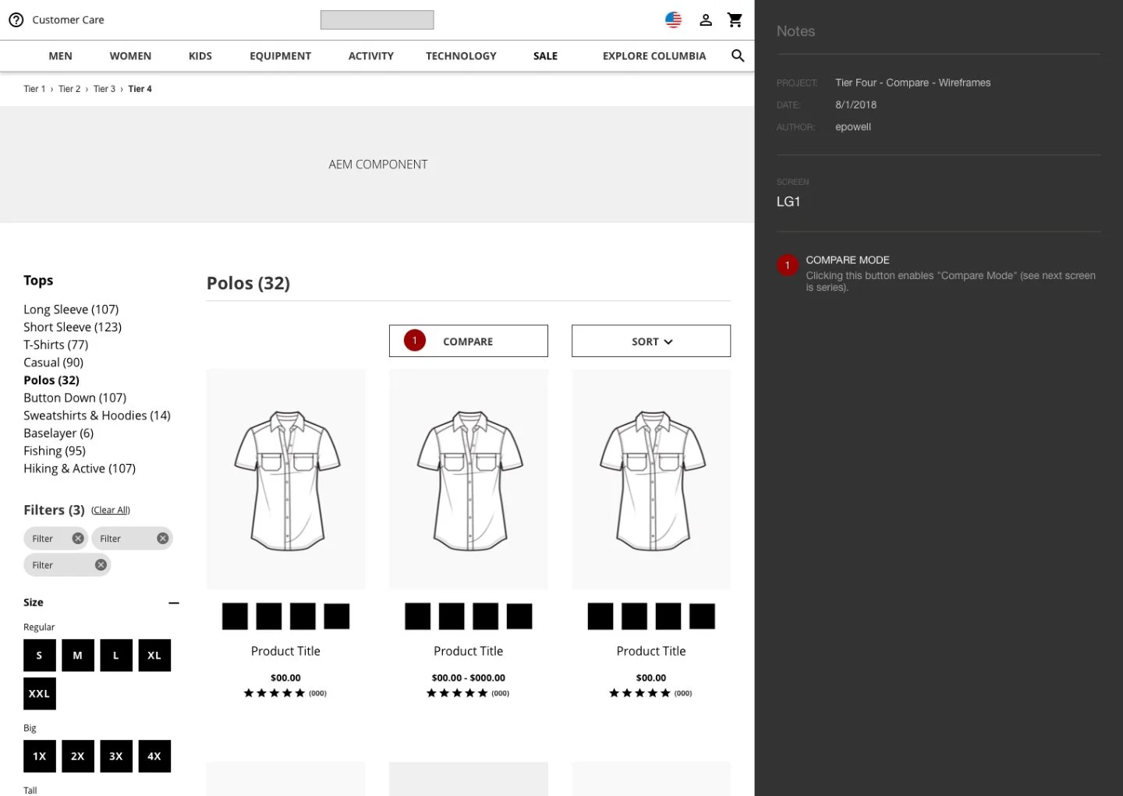Click the search magnifier icon

click(738, 56)
